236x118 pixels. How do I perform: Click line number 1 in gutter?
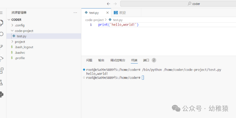[x=91, y=25]
